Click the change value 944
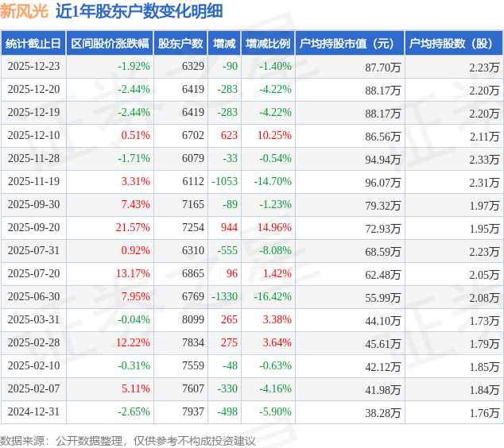Viewport: 504px width, 448px height. click(229, 228)
